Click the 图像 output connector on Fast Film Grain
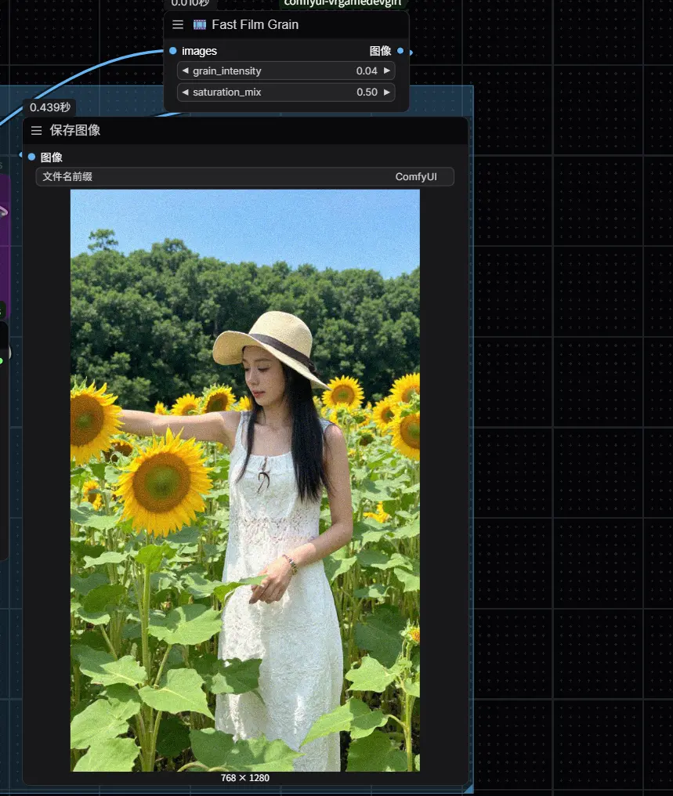 [x=400, y=51]
